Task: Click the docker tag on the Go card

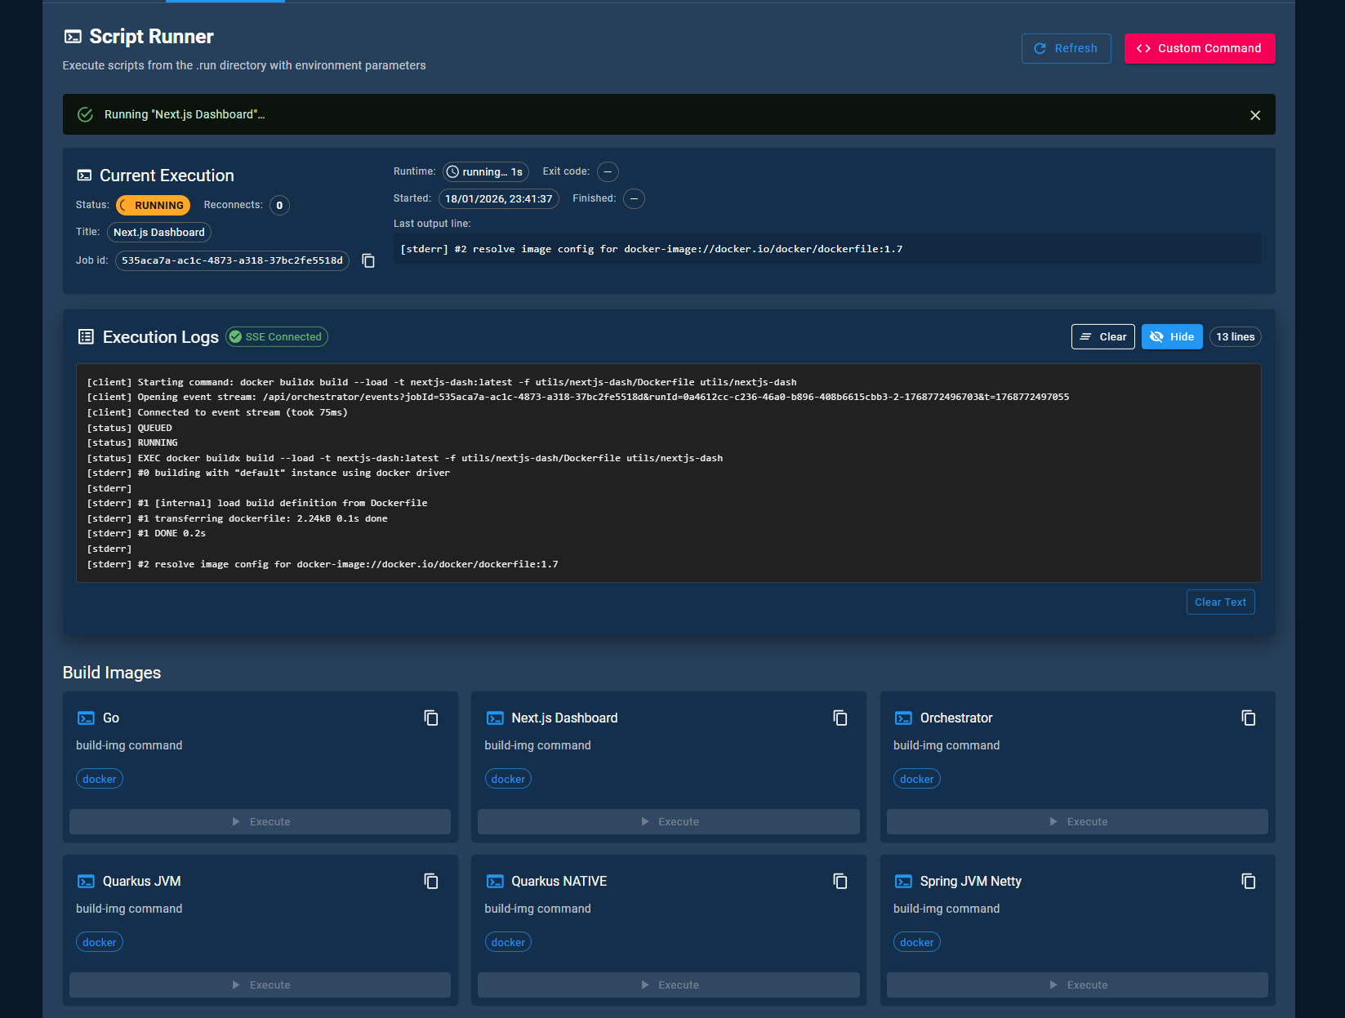Action: 99,778
